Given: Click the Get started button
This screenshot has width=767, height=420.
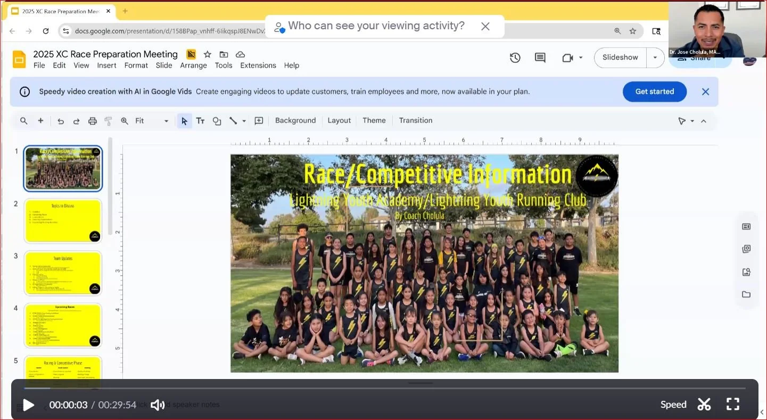Looking at the screenshot, I should 655,92.
